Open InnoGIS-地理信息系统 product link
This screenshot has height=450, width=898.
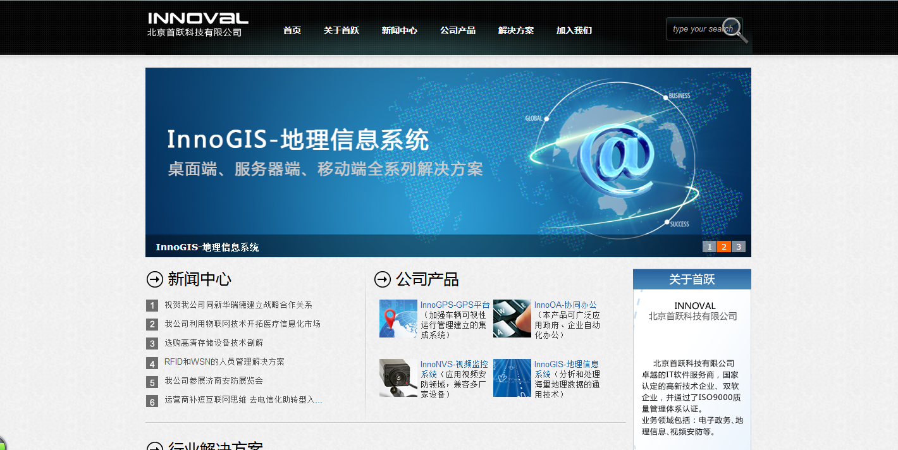click(567, 369)
